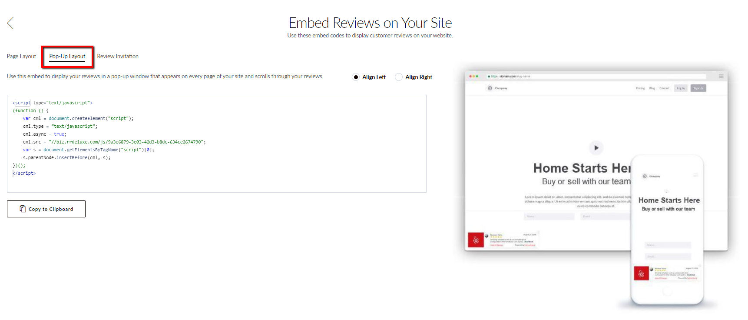
Task: Click the closing </script> line
Action: 24,173
